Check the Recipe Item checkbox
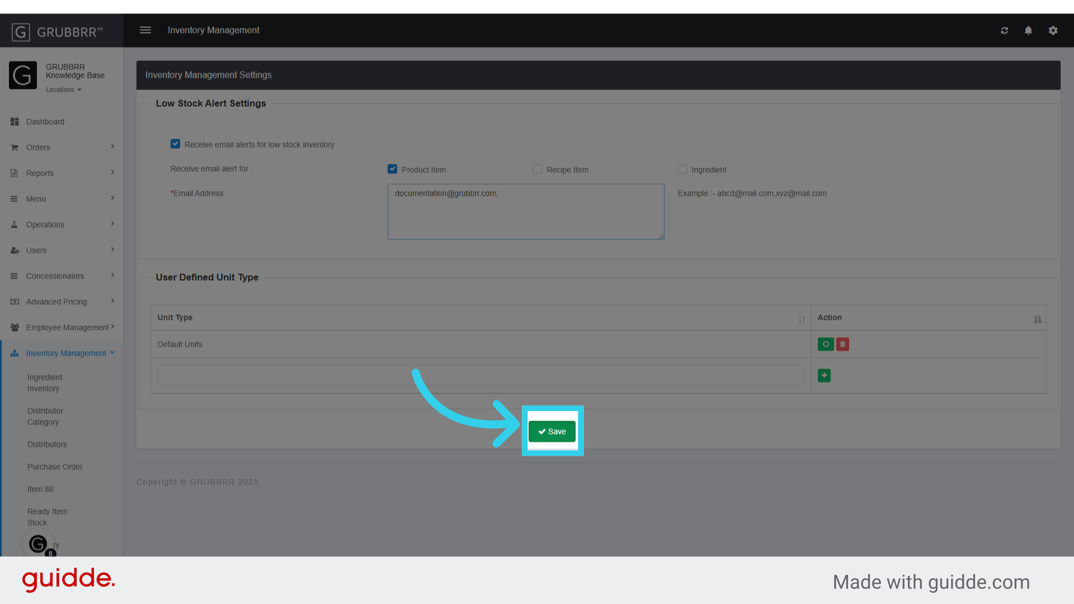This screenshot has height=604, width=1074. pos(538,169)
